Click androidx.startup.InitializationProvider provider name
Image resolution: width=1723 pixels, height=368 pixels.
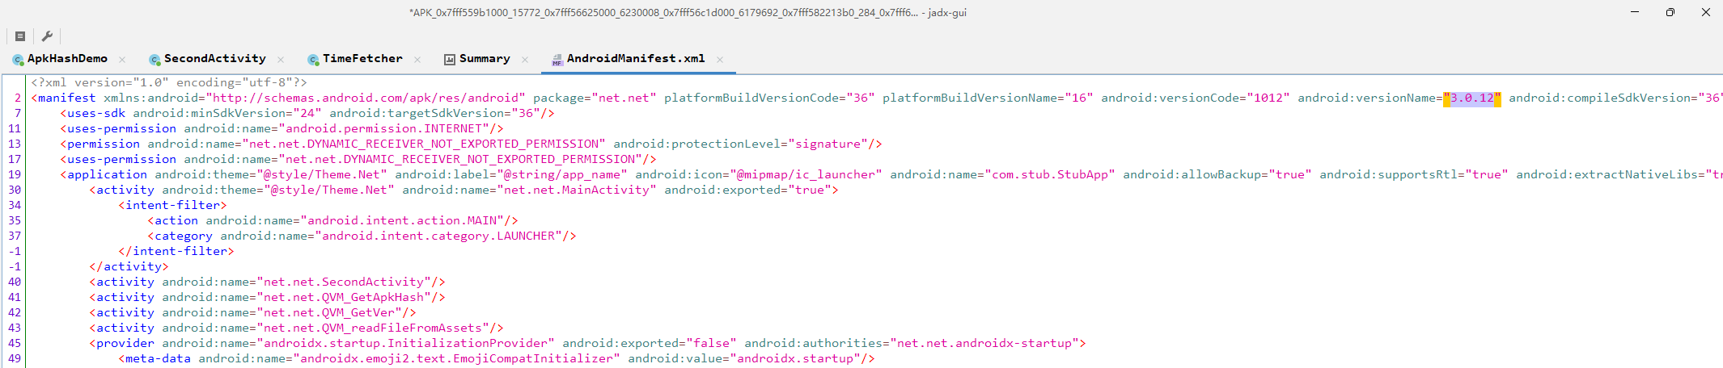tap(405, 344)
